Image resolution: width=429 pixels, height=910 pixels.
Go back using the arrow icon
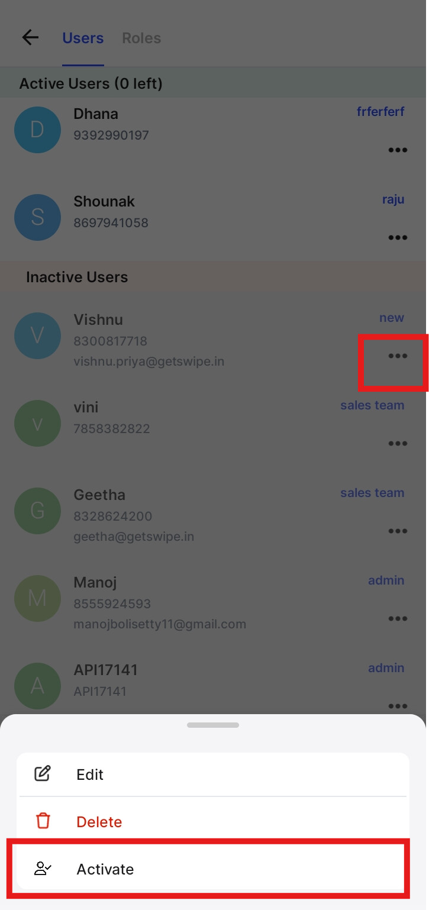pyautogui.click(x=30, y=38)
